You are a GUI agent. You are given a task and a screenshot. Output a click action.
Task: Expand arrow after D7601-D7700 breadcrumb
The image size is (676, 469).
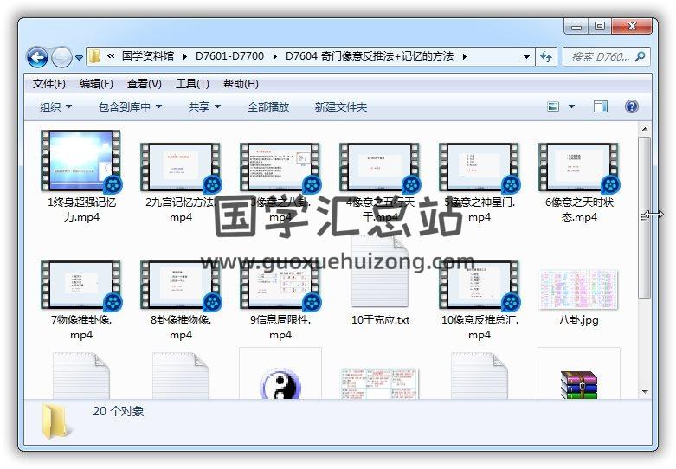pyautogui.click(x=274, y=56)
